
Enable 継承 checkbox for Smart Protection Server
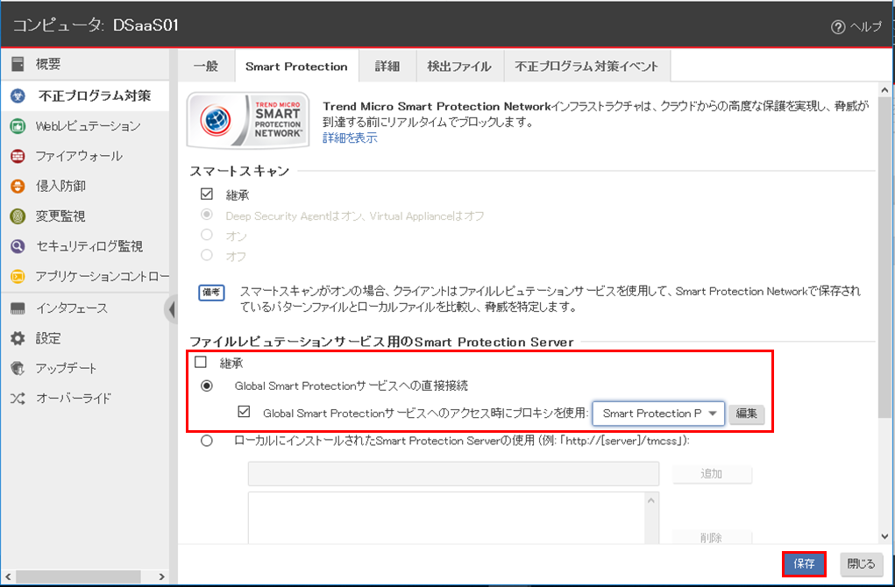tap(201, 362)
